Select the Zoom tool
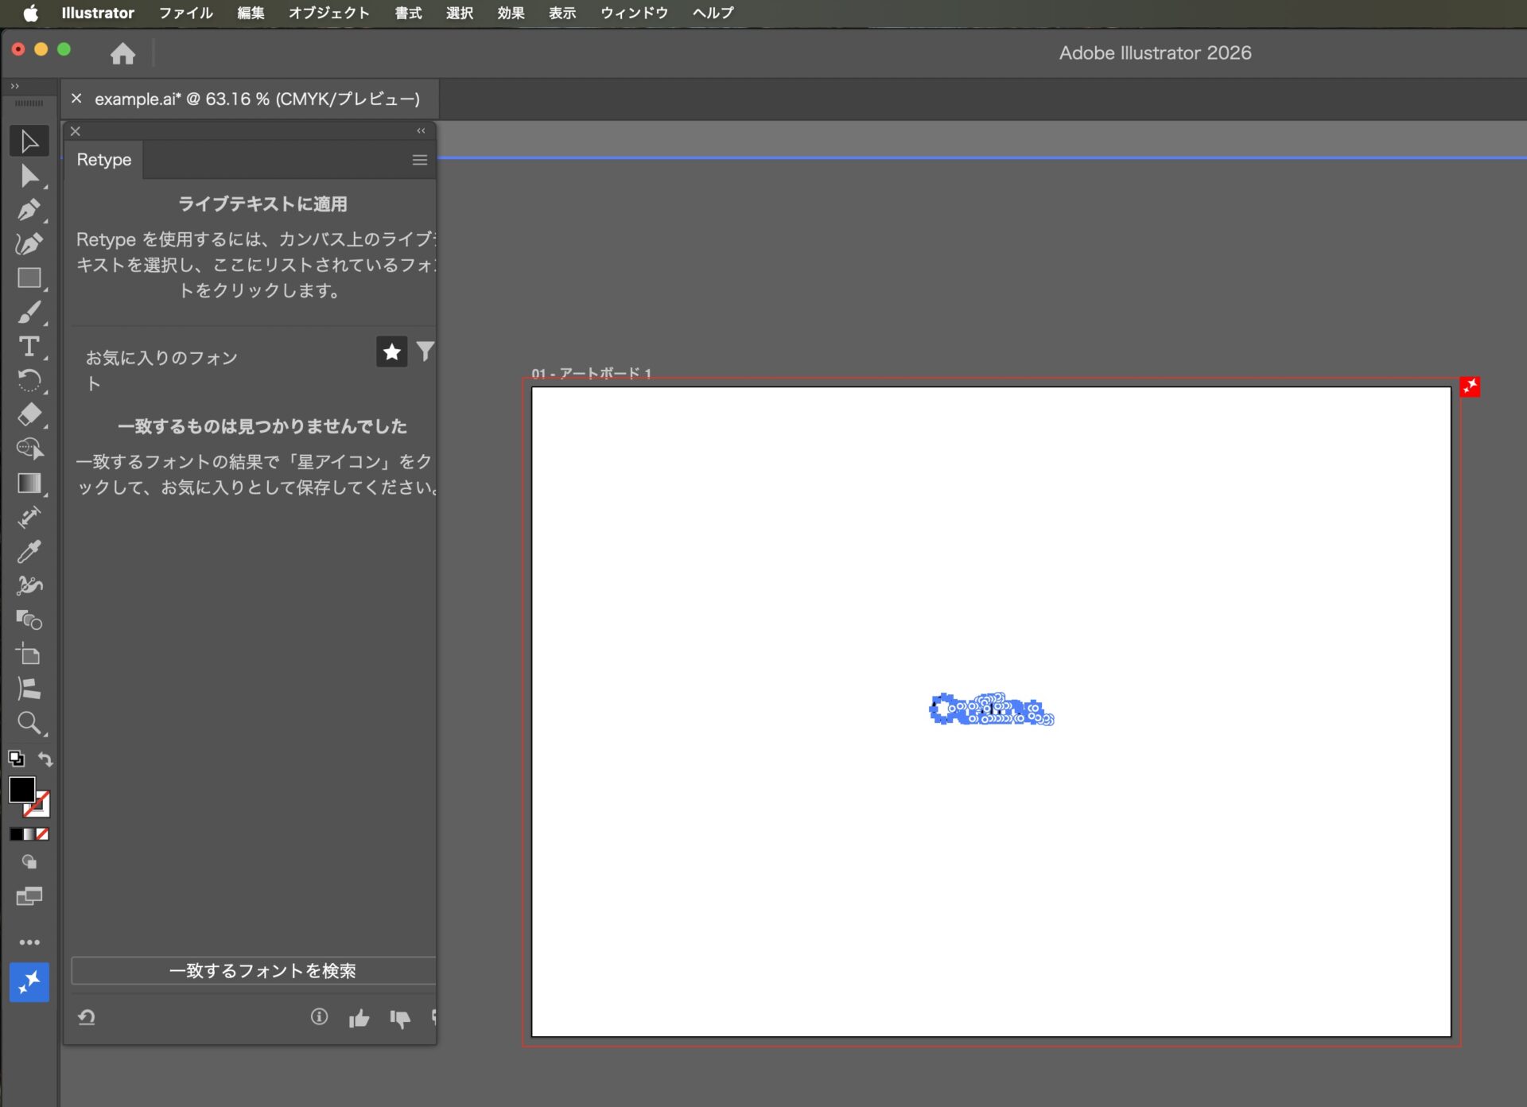The image size is (1527, 1107). coord(29,724)
